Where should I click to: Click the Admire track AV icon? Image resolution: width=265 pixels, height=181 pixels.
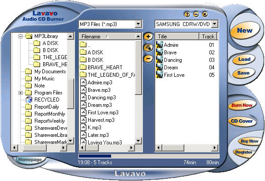(159, 45)
